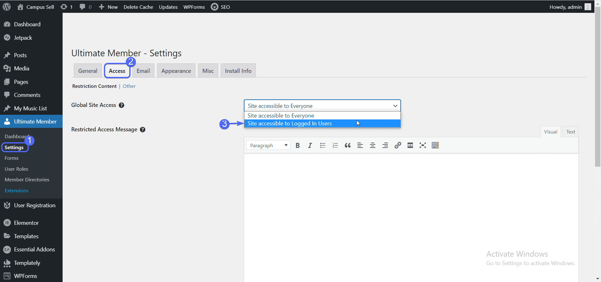Open Ultimate Member Settings submenu
Viewport: 601px width, 282px height.
[x=14, y=148]
